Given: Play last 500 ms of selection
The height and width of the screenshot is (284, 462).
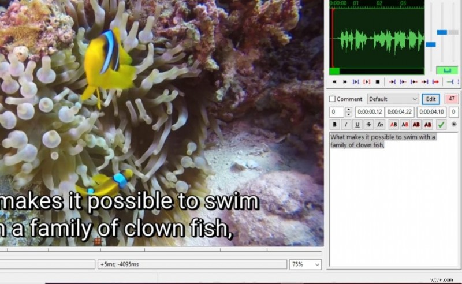Looking at the screenshot, I should tap(424, 82).
